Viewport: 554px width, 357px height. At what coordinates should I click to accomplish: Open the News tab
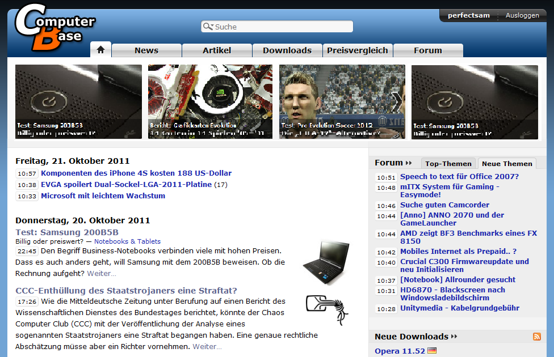point(146,50)
